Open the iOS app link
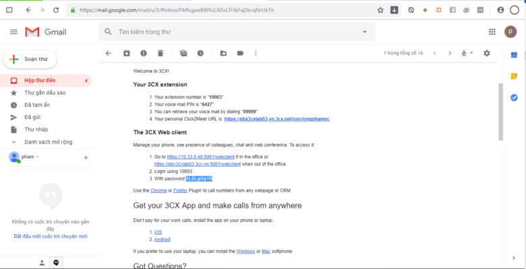This screenshot has height=269, width=526. 158,232
